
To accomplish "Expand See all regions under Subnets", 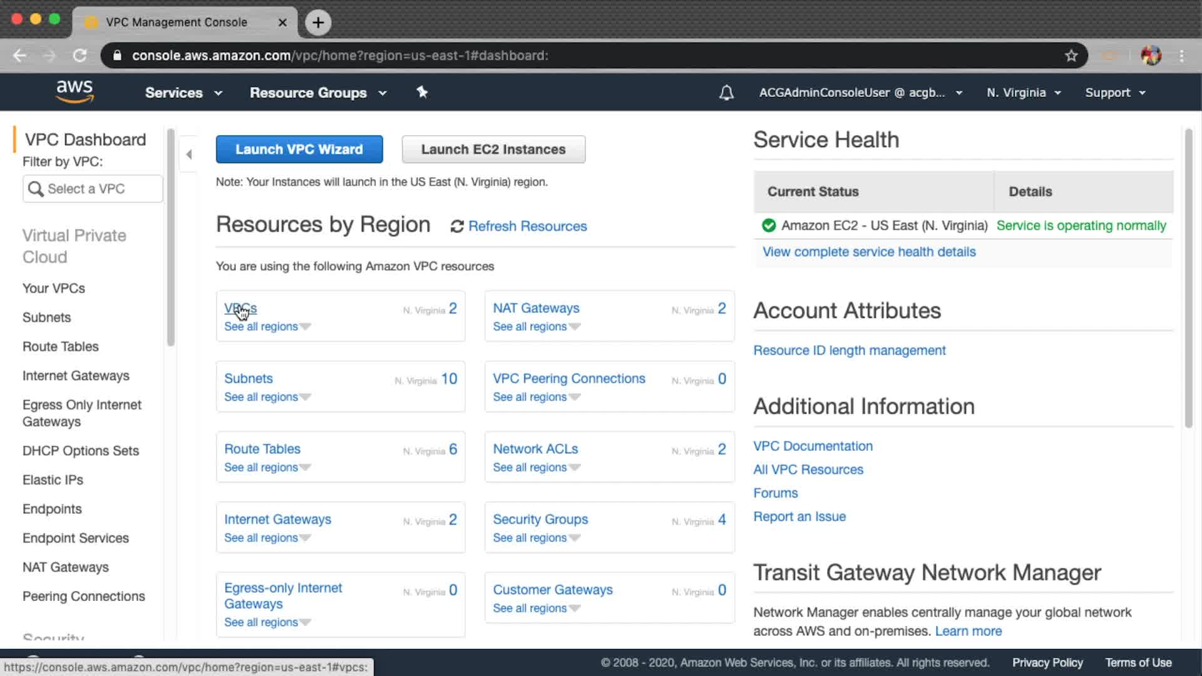I will (x=267, y=397).
